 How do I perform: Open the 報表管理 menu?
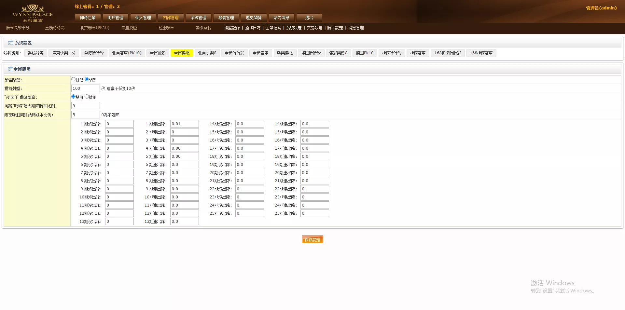pos(226,18)
